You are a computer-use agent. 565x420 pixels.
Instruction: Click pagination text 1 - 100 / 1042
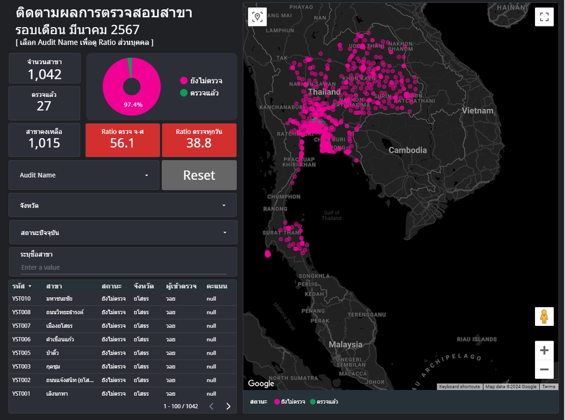pyautogui.click(x=181, y=406)
